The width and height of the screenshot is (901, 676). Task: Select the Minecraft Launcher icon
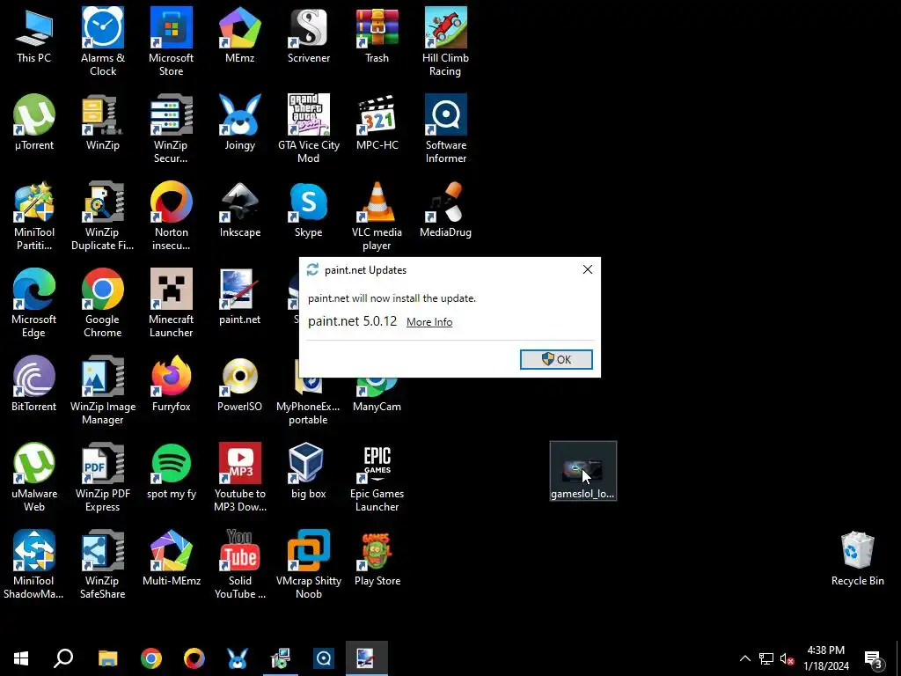172,303
